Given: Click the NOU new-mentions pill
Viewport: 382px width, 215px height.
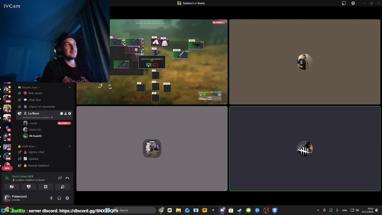Looking at the screenshot, I should pos(7,168).
